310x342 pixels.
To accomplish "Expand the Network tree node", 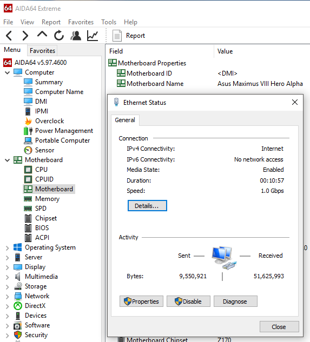I will click(8, 297).
